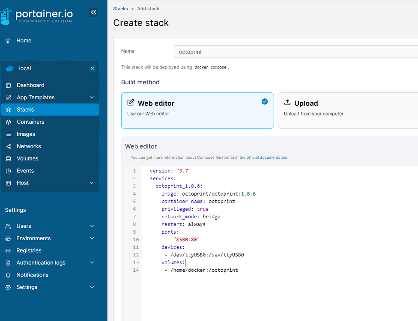Click the Networks share icon
This screenshot has width=418, height=321.
(x=8, y=146)
